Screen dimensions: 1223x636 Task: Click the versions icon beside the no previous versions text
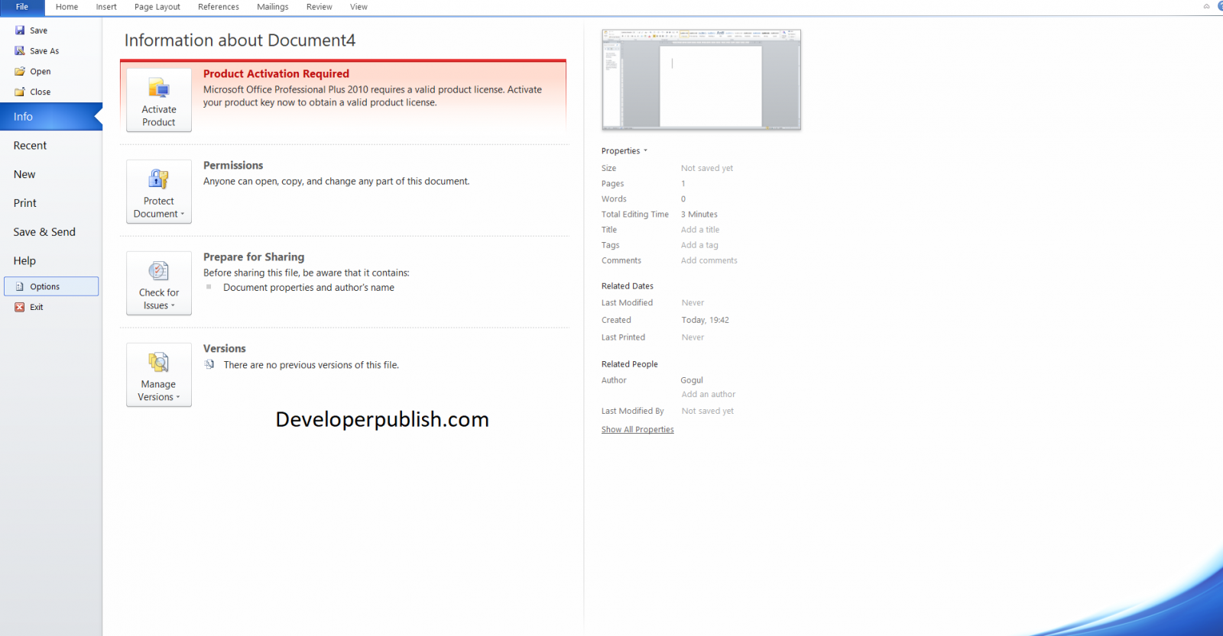209,365
